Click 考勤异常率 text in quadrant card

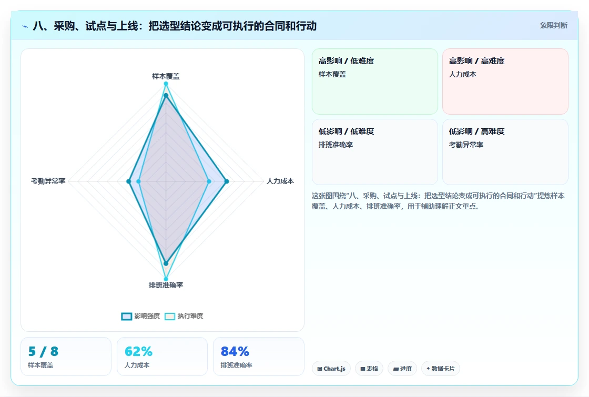tap(466, 145)
